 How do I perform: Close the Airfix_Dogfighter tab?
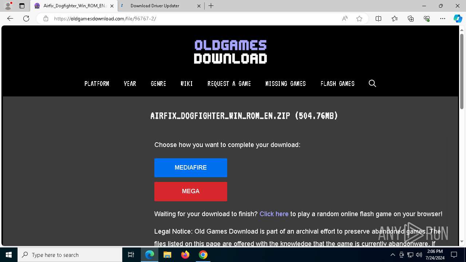(x=112, y=6)
